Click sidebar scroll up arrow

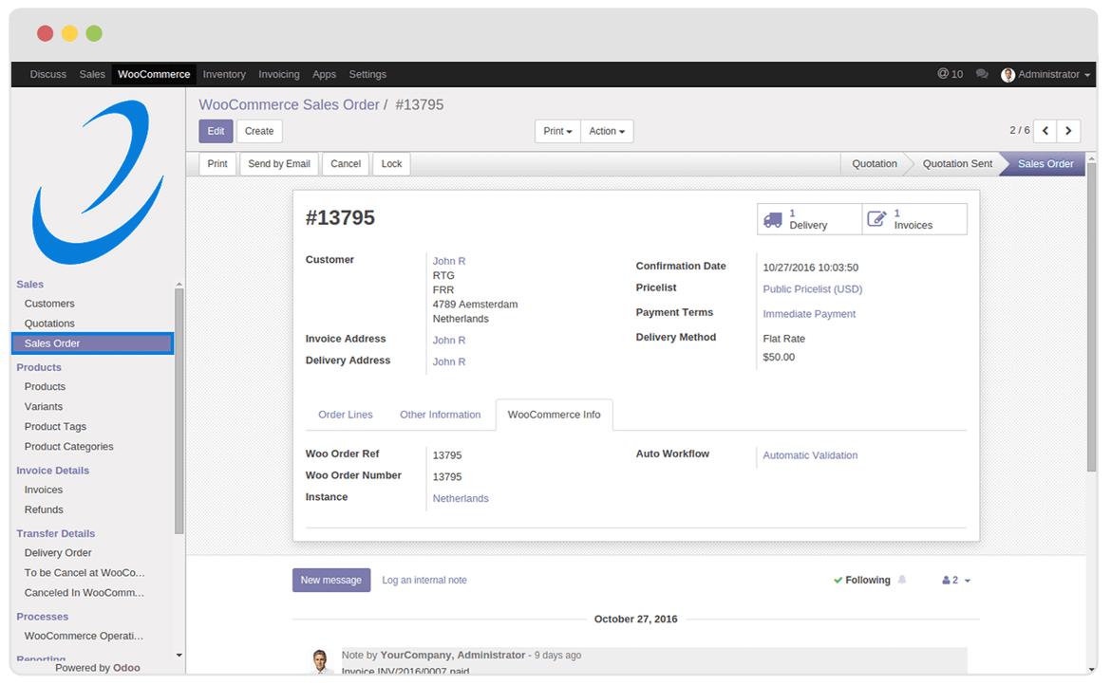[x=179, y=284]
